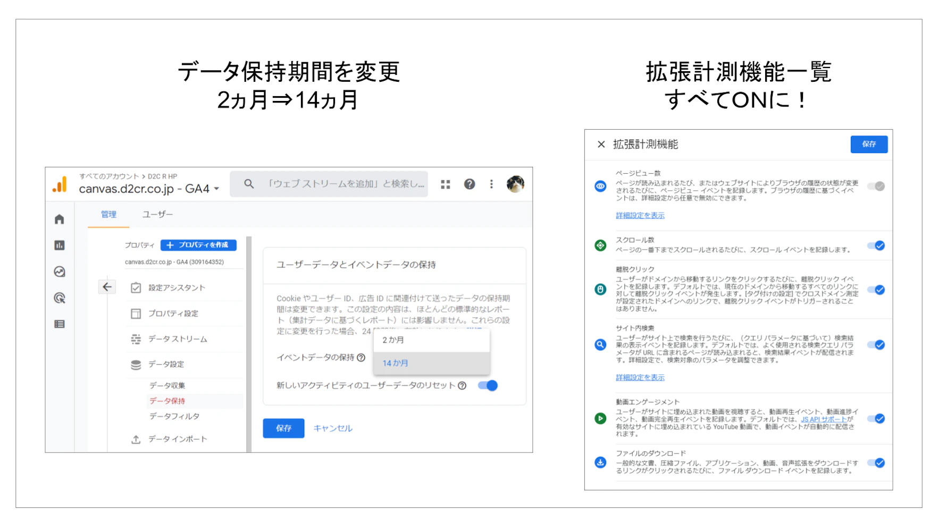Open the Configure table icon in sidebar
Image resolution: width=938 pixels, height=527 pixels.
60,324
